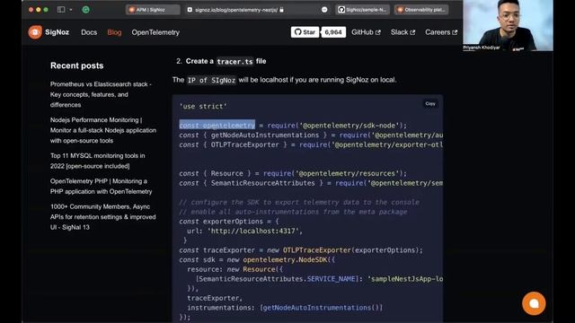Copy the code block with Copy button
The image size is (575, 323).
point(430,104)
